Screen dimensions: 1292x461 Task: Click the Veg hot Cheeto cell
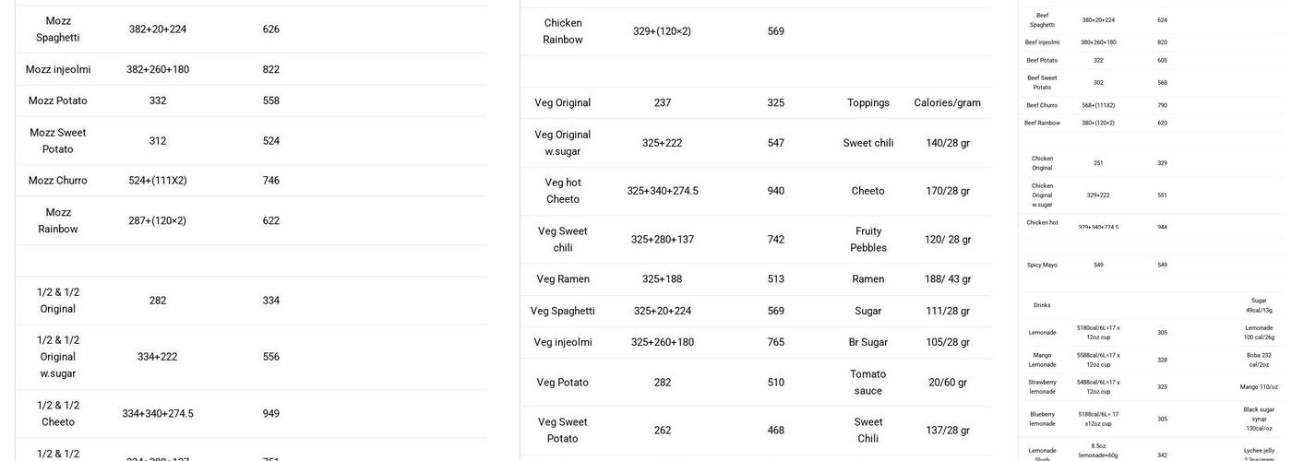pos(563,191)
